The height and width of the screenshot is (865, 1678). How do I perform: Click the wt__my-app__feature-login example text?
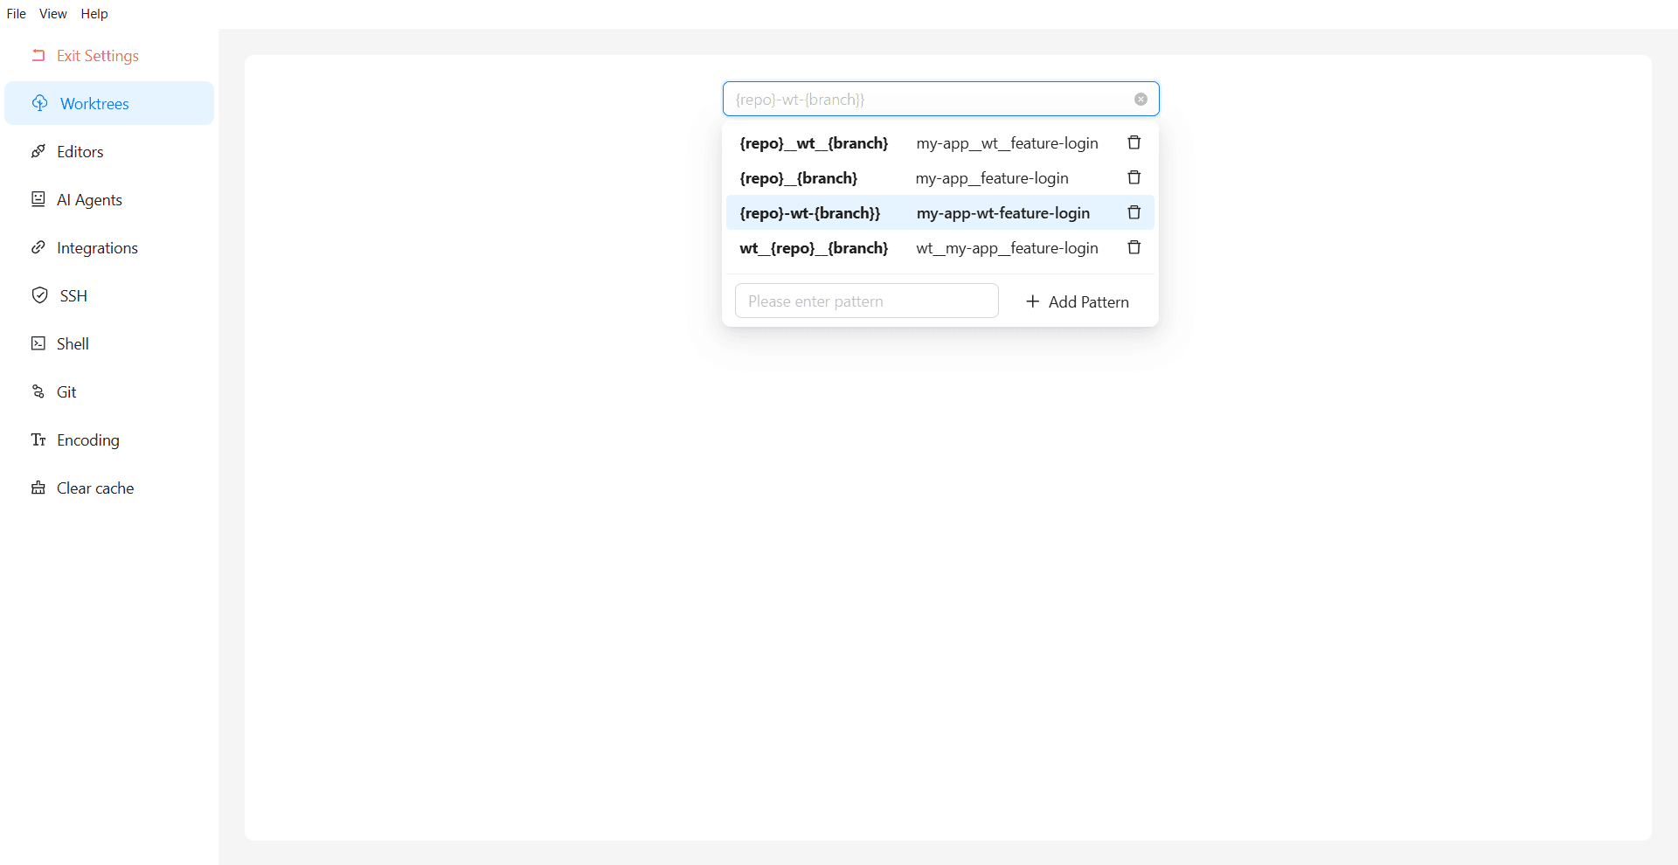tap(1007, 248)
